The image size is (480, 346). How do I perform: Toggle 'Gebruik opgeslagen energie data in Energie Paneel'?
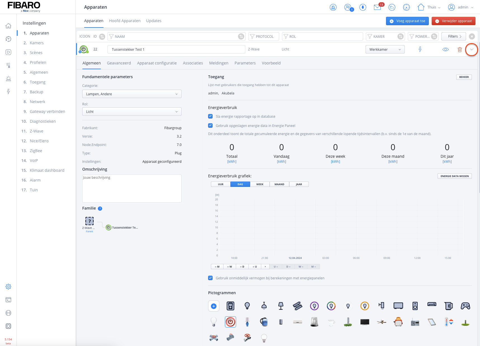210,126
